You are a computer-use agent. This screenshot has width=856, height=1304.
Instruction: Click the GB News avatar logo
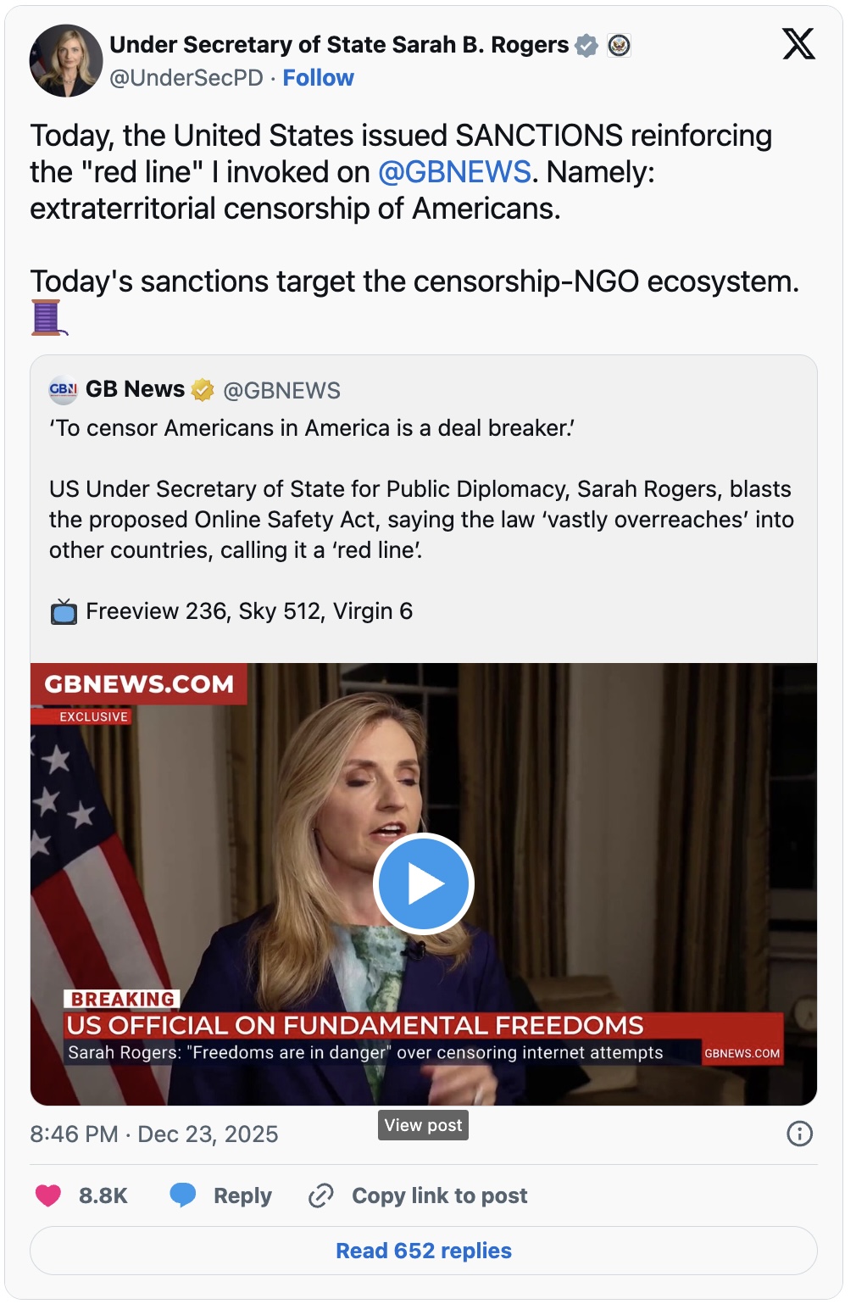64,390
